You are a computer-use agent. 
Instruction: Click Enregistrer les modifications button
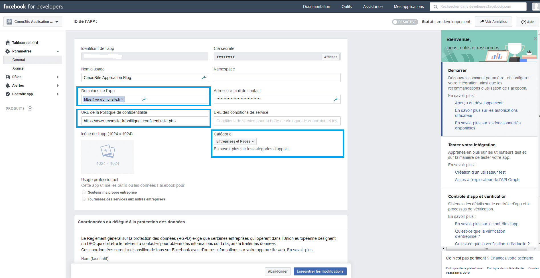click(x=320, y=271)
